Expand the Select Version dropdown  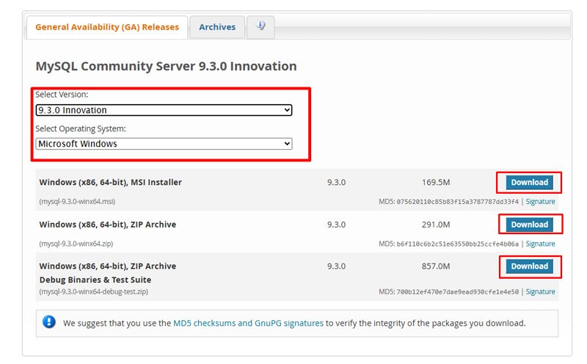(x=164, y=110)
